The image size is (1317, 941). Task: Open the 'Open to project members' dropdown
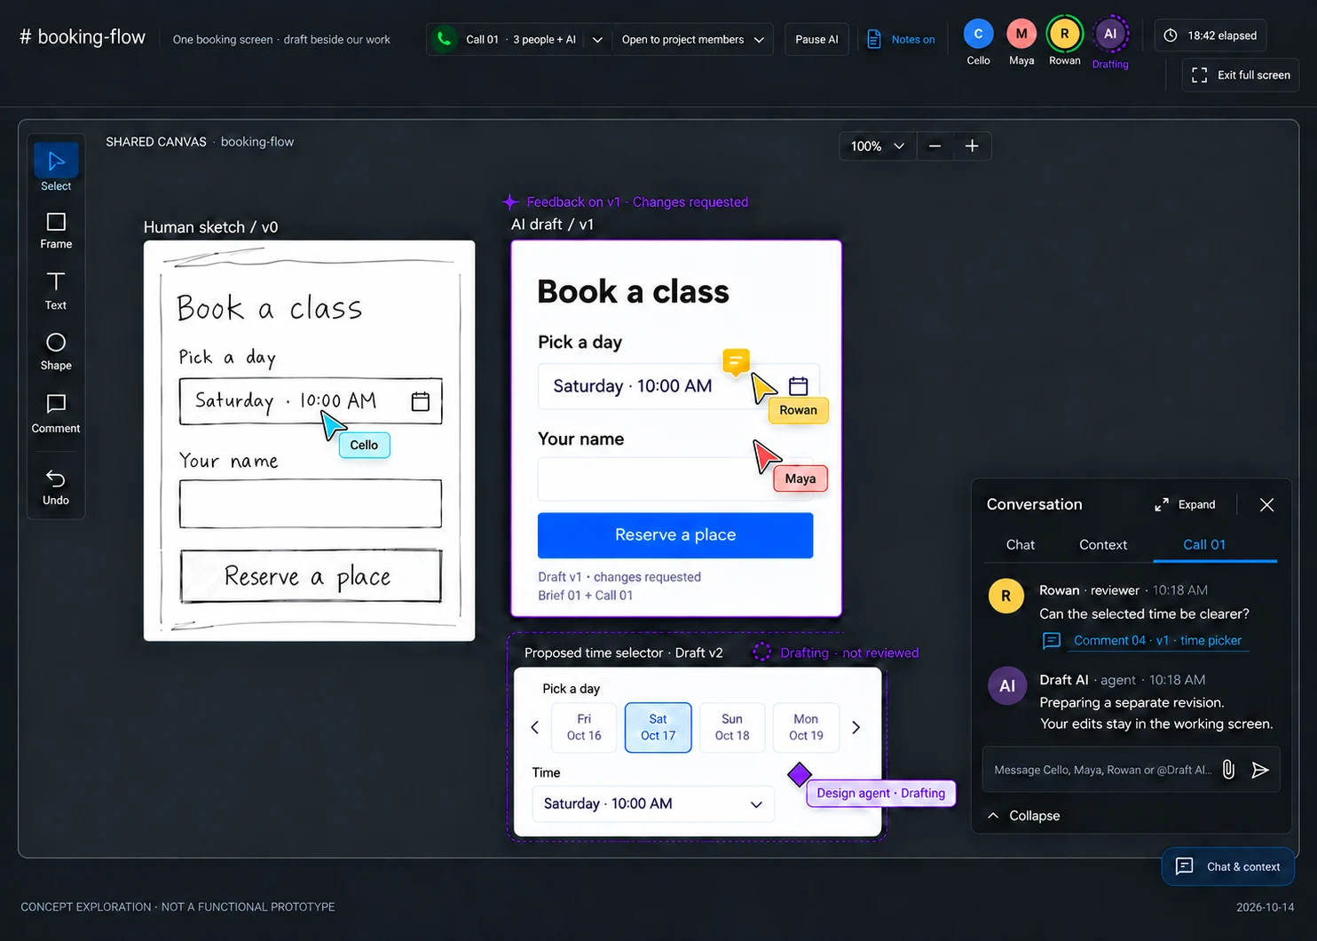[x=692, y=39]
